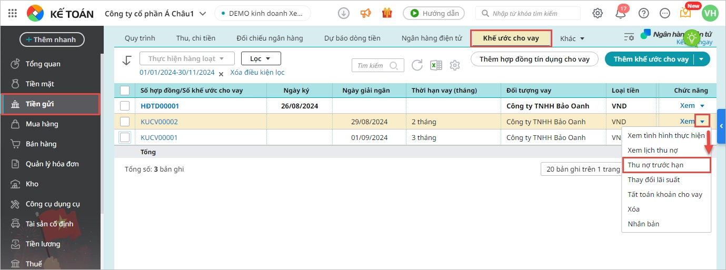Open the megaphone announcements icon

(365, 13)
